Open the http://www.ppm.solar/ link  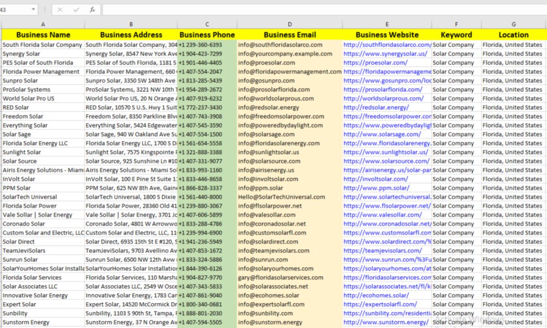377,188
